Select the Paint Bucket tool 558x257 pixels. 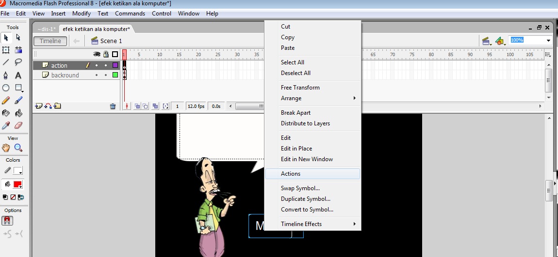(x=18, y=113)
